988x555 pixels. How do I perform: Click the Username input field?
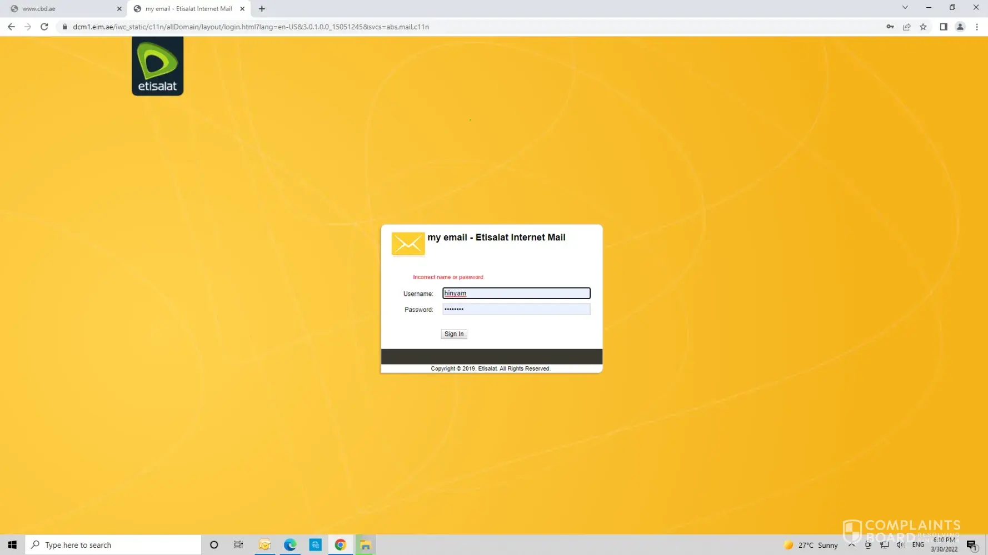pos(516,293)
